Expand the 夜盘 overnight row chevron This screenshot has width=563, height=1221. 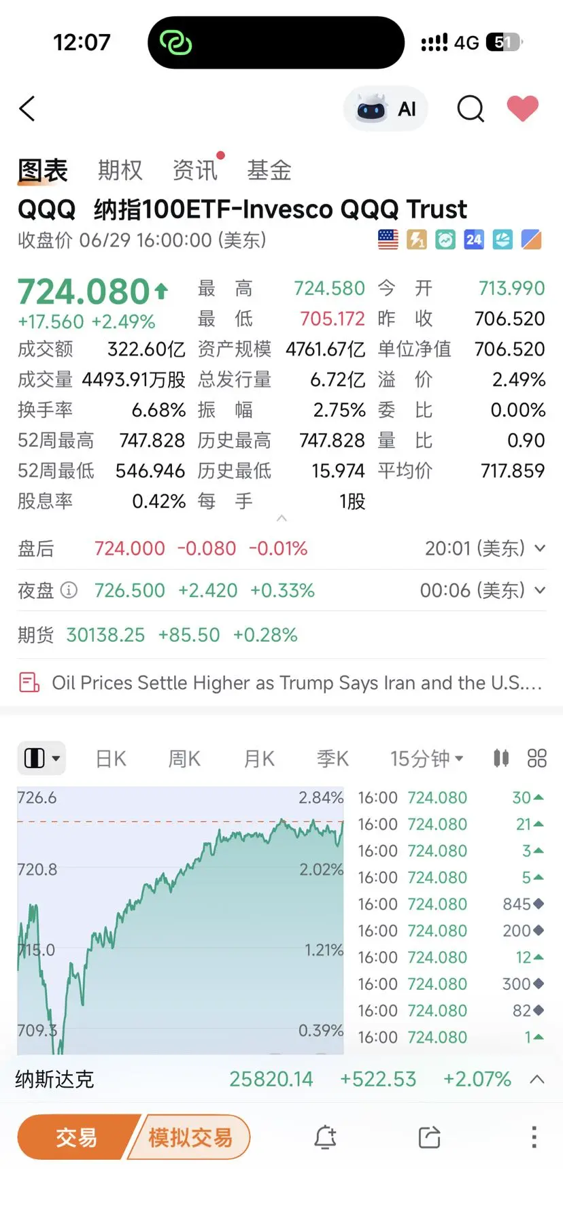(x=540, y=590)
